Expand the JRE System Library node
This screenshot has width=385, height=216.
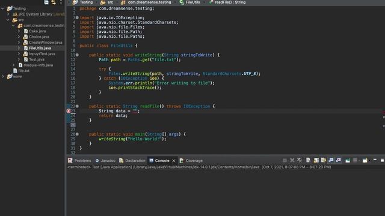pyautogui.click(x=8, y=14)
